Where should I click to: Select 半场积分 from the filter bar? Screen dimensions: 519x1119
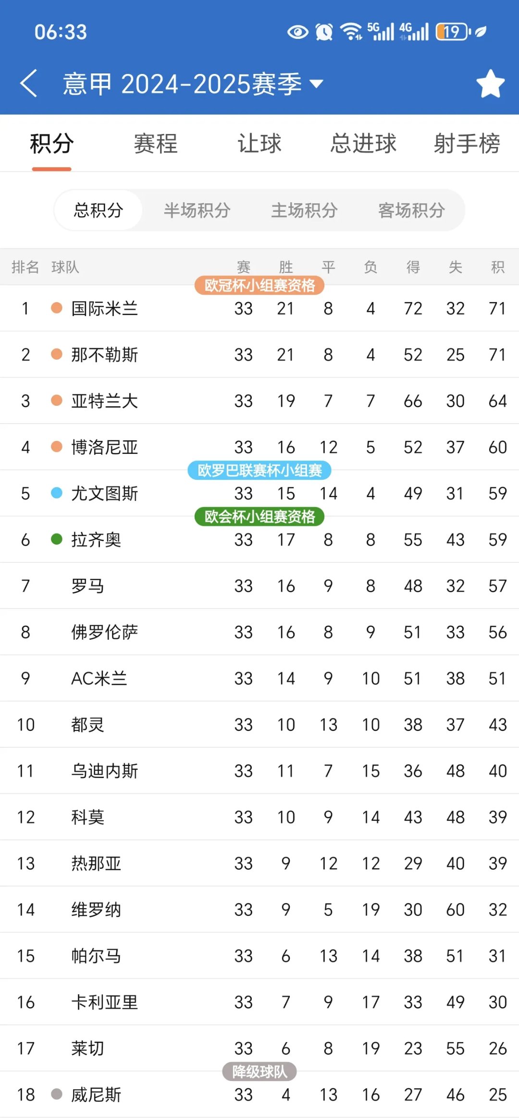click(x=197, y=210)
